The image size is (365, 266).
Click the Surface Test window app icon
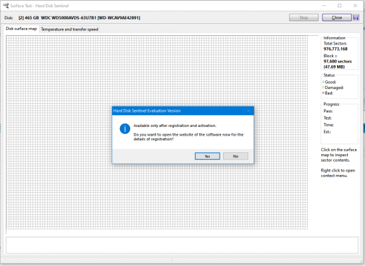click(5, 5)
